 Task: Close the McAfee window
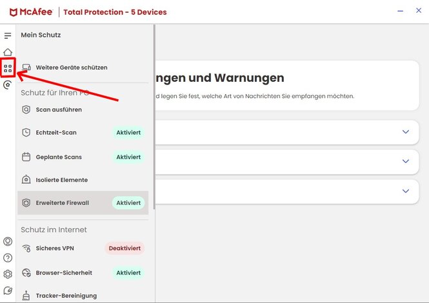click(419, 10)
